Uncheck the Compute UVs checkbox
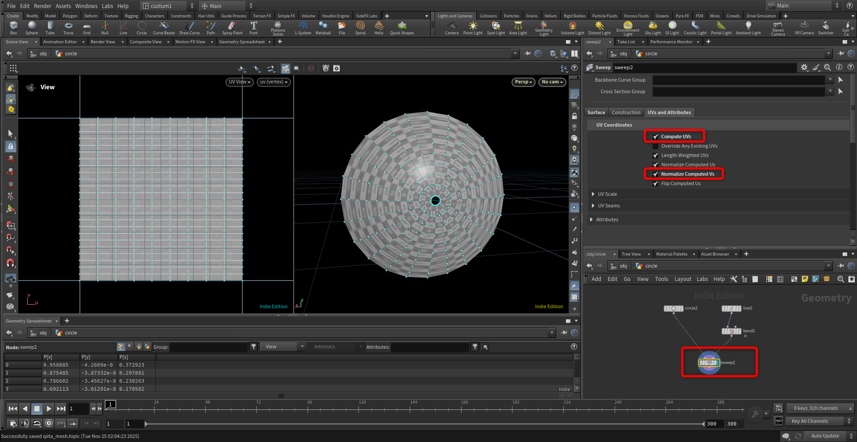 pyautogui.click(x=656, y=137)
